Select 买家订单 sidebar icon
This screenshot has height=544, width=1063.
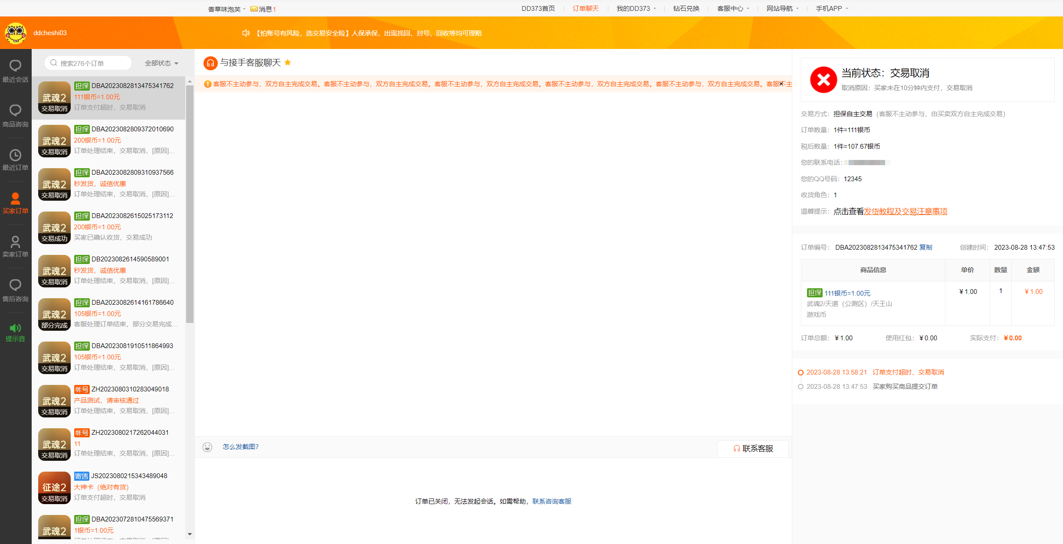[x=15, y=203]
